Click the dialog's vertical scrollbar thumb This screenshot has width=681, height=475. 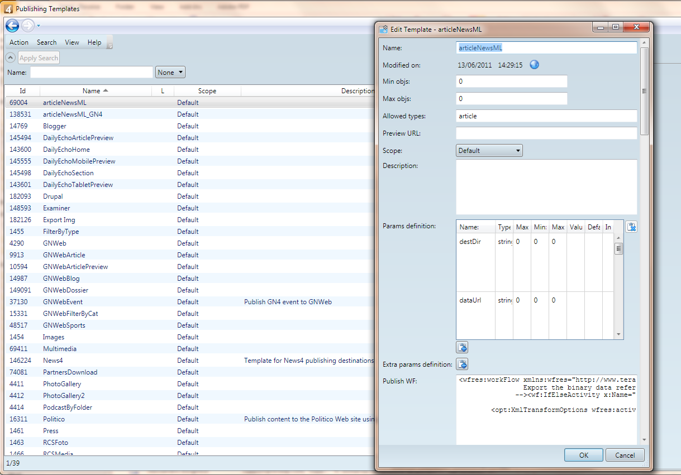click(644, 91)
